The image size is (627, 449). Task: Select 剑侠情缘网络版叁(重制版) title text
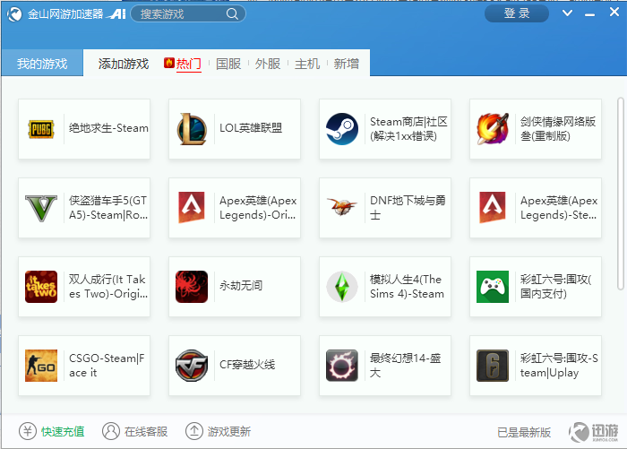tap(558, 129)
